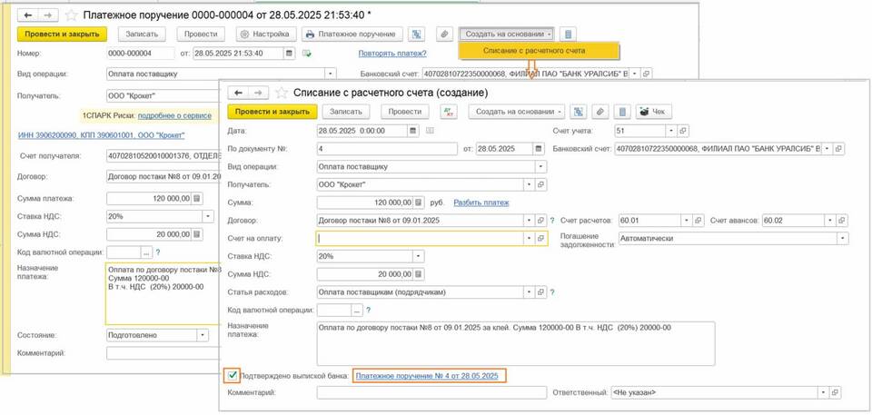Uncheck Подтверждено выпиской банка checkbox
This screenshot has height=415, width=872.
[x=233, y=375]
